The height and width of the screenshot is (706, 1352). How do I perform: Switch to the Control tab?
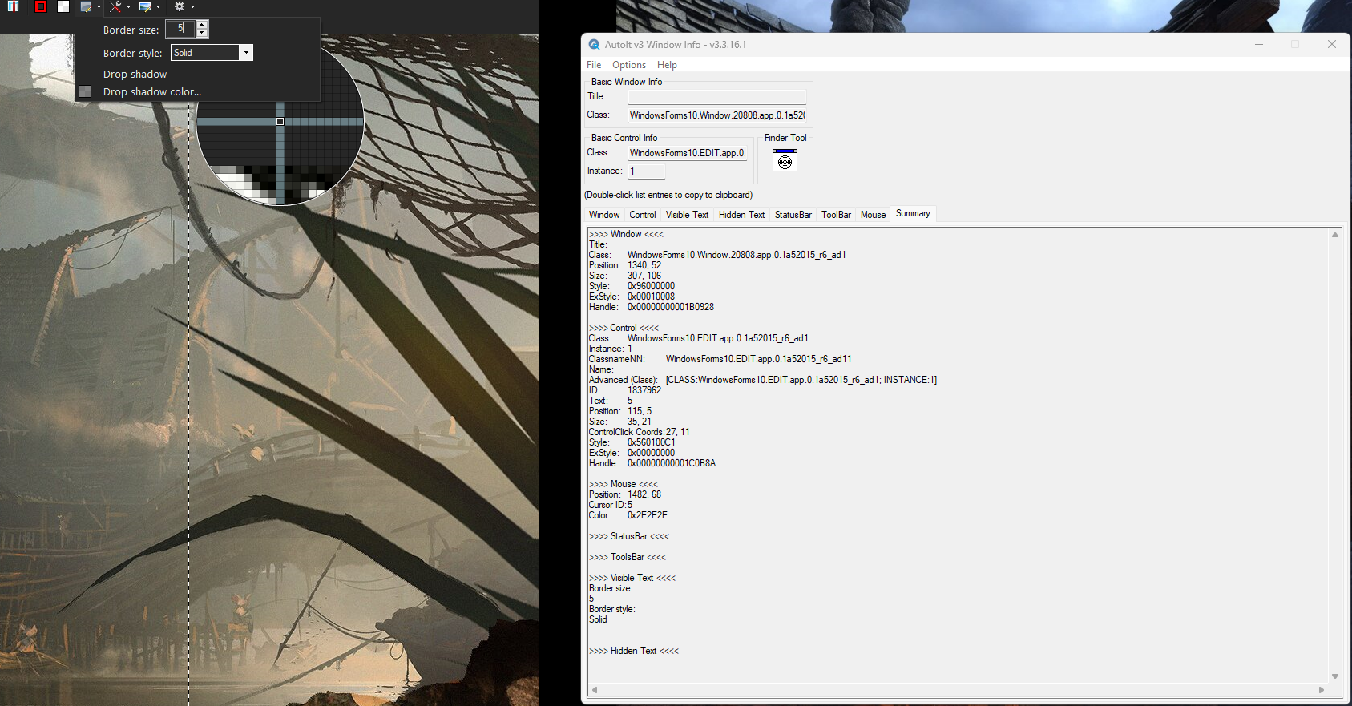[643, 215]
